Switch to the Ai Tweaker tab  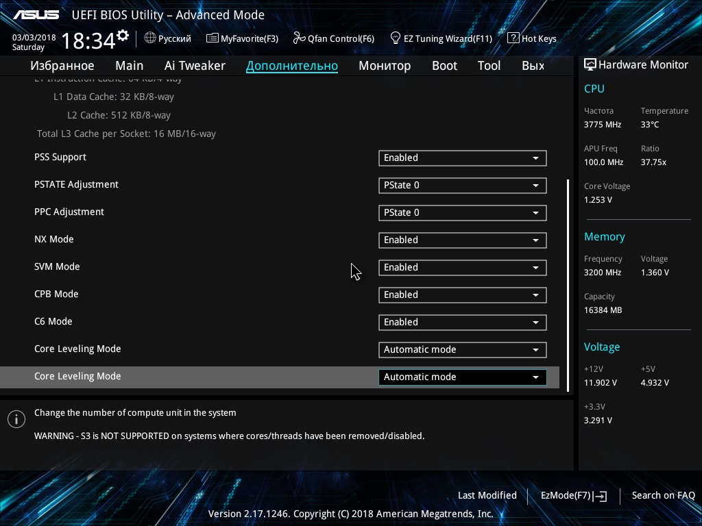(195, 66)
